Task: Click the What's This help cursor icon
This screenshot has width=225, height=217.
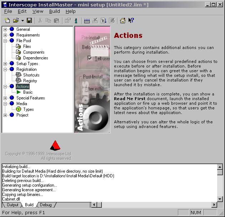Action: pos(131,20)
